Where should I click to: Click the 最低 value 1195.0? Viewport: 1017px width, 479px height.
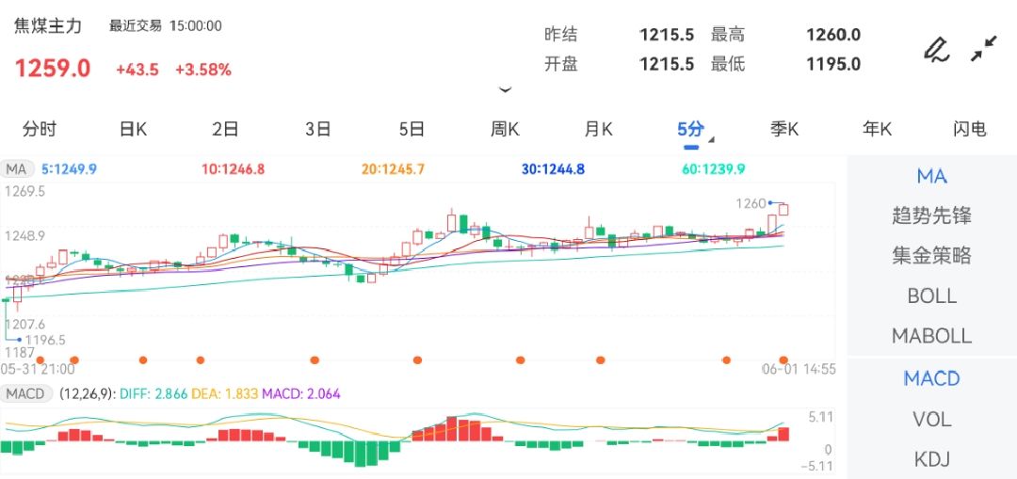coord(833,64)
